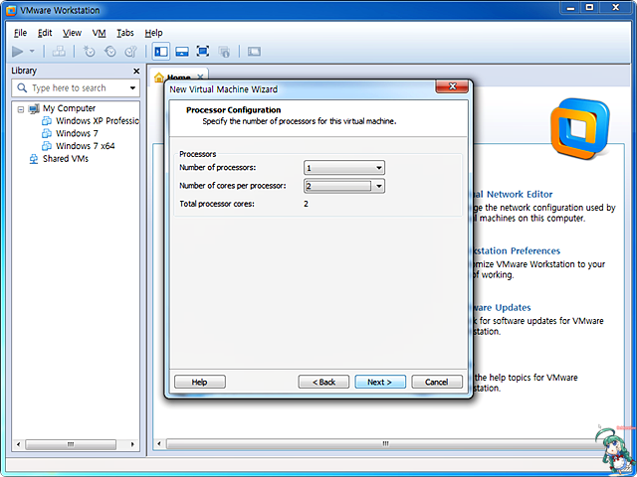The width and height of the screenshot is (637, 477).
Task: Click the VMware Workstation logo on Home page
Action: [580, 128]
